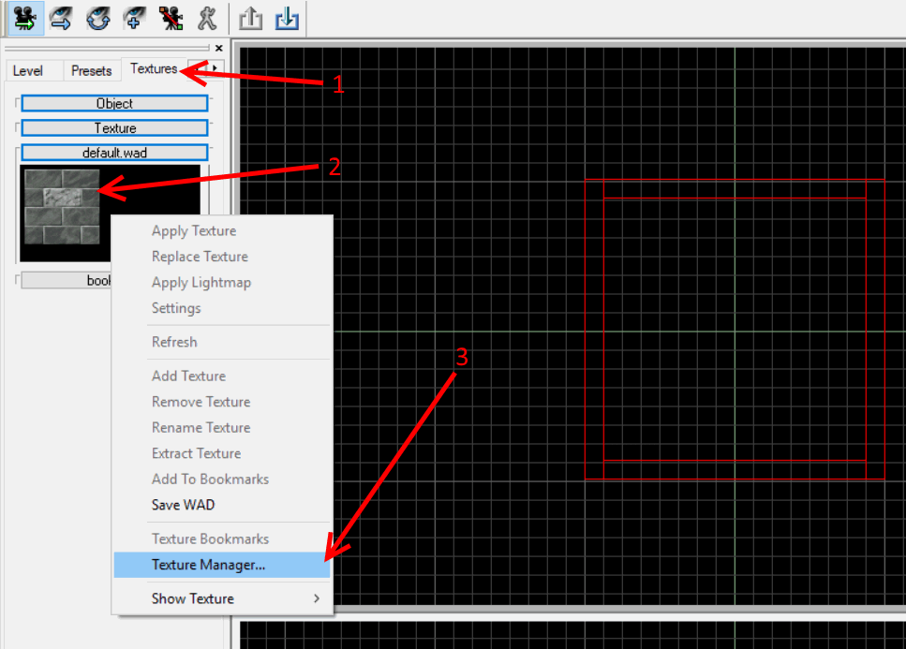Viewport: 906px width, 649px height.
Task: Collapse the default.wad section header
Action: click(114, 153)
